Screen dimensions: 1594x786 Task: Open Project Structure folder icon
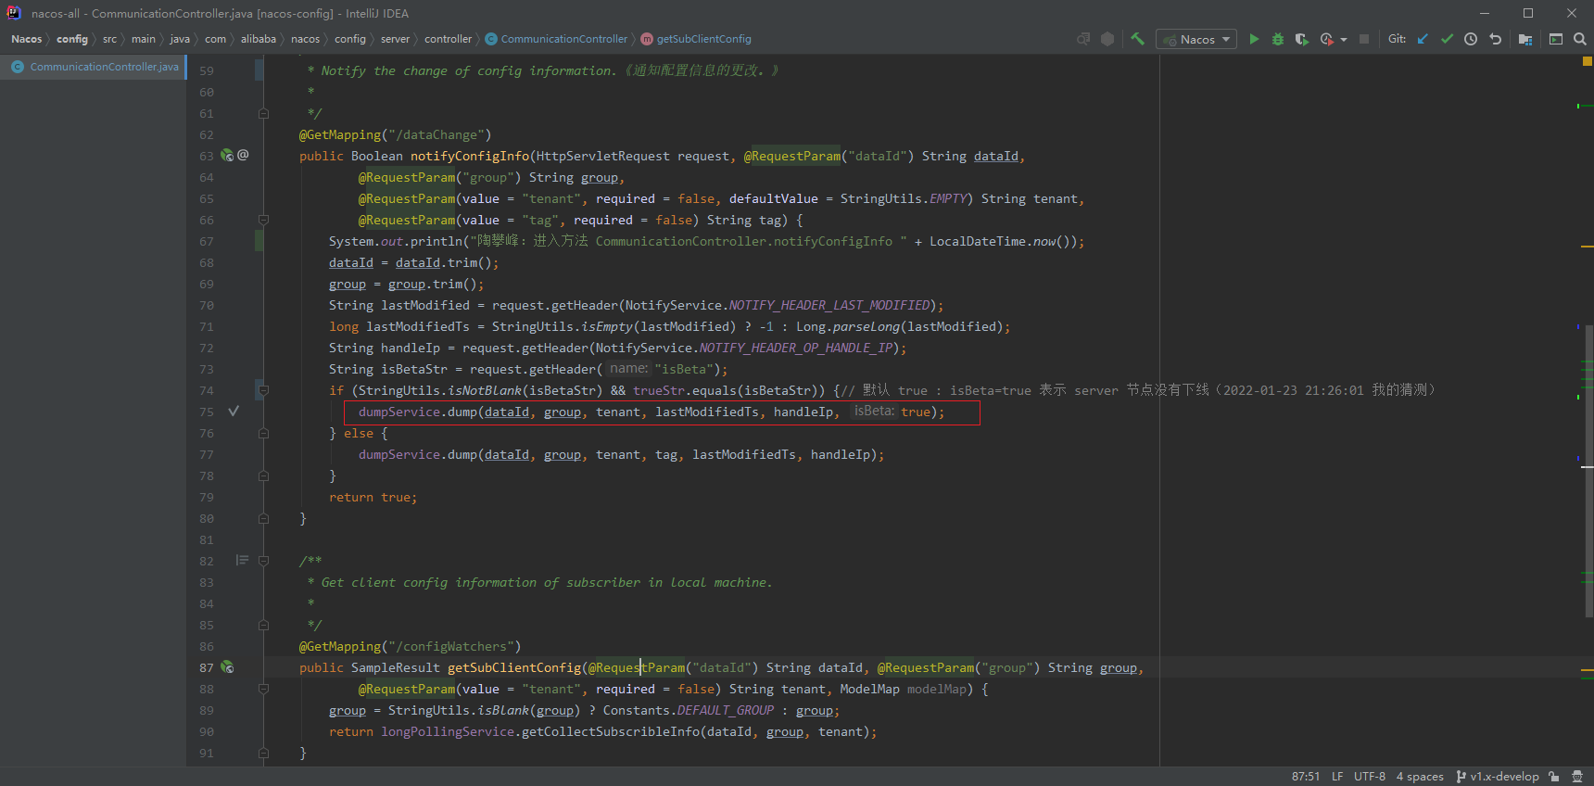[1525, 39]
